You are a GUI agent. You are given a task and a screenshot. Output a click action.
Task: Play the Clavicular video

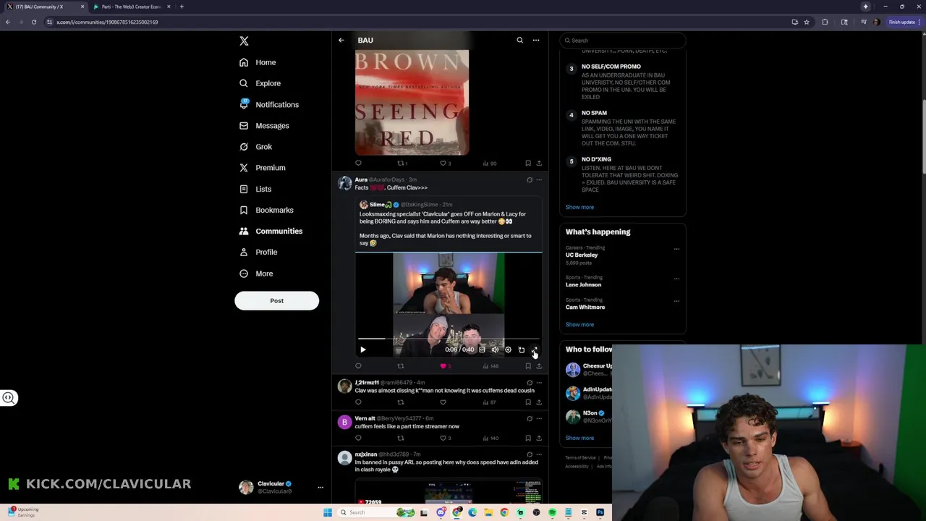coord(363,350)
